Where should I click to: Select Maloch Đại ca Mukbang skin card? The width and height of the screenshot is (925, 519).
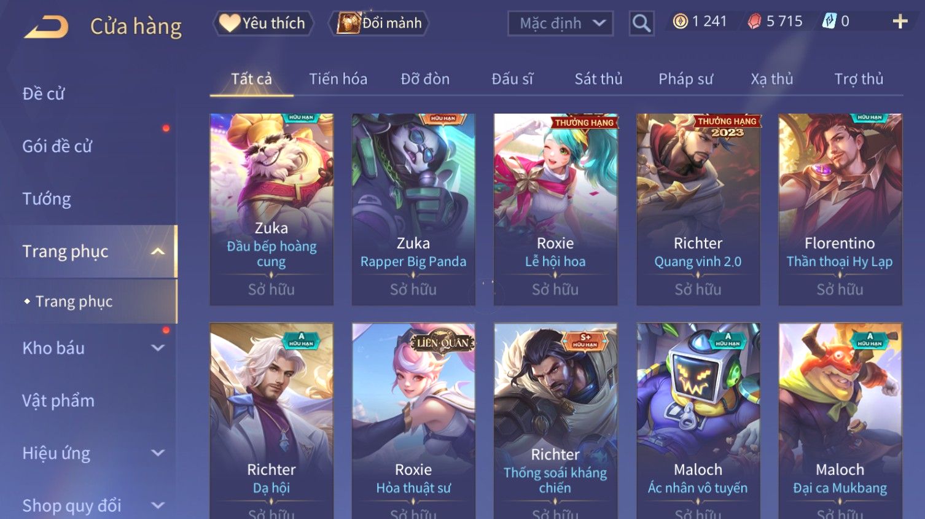click(x=840, y=421)
